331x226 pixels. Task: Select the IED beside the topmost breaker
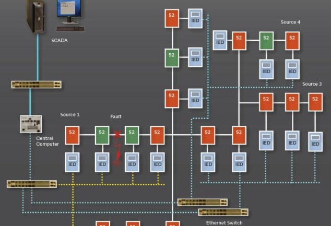point(195,18)
